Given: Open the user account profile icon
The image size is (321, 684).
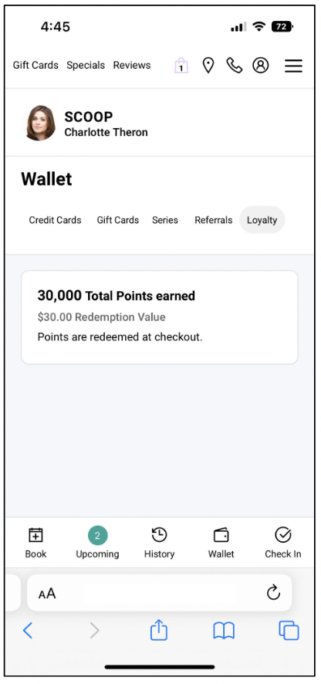Looking at the screenshot, I should click(x=260, y=66).
